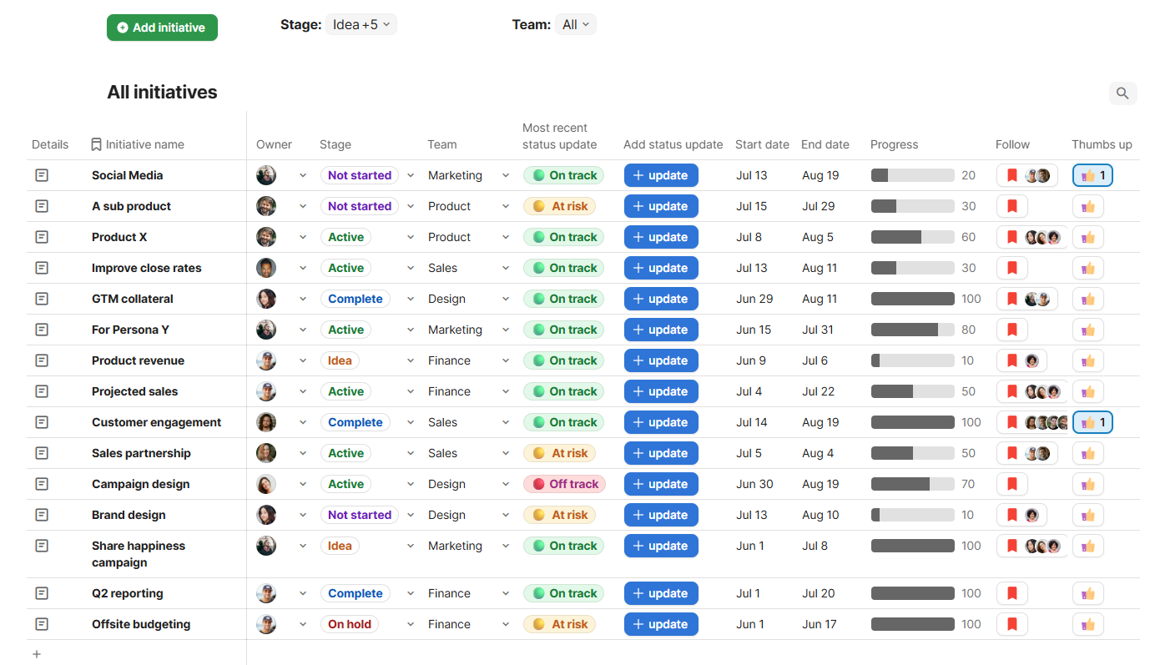
Task: Open the owner dropdown for Sales partnership
Action: 303,452
